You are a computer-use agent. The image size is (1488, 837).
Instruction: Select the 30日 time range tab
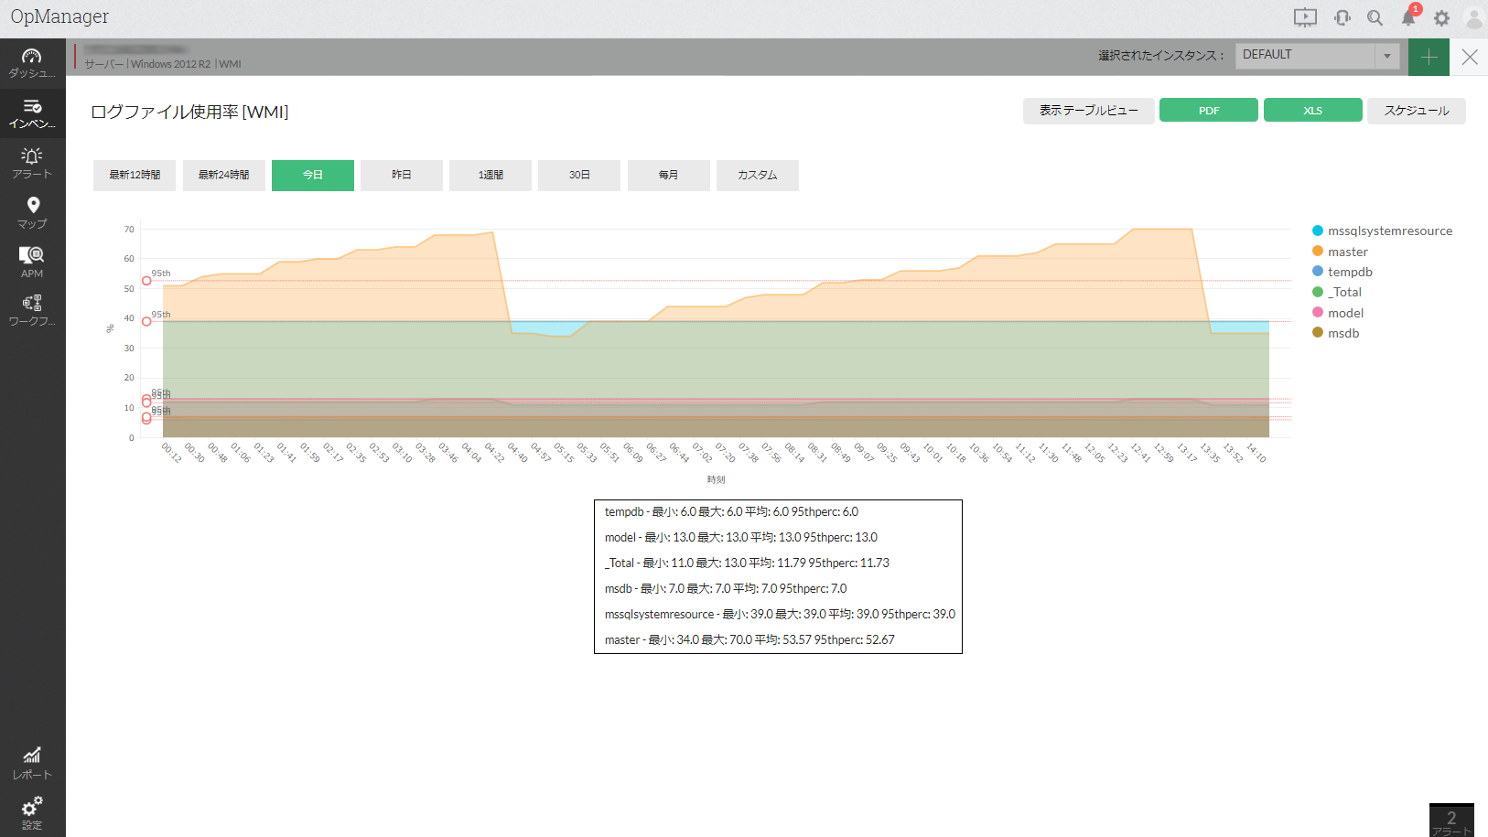pyautogui.click(x=578, y=175)
